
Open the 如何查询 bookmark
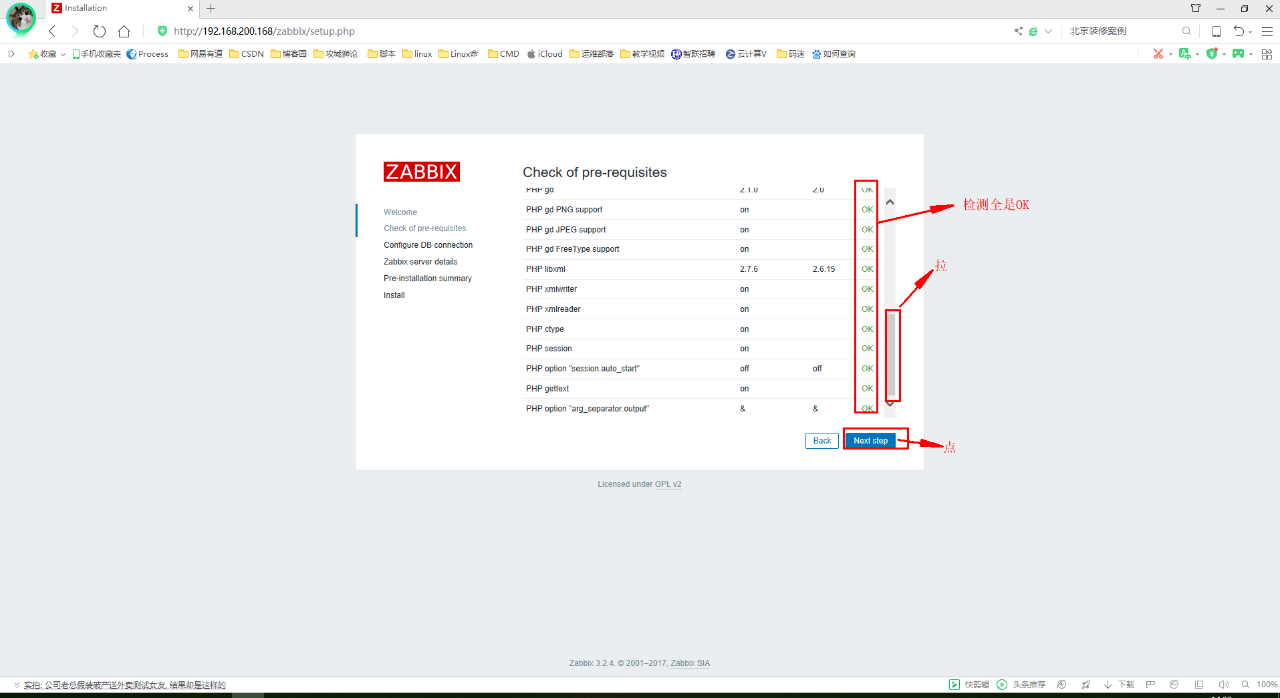pyautogui.click(x=834, y=54)
